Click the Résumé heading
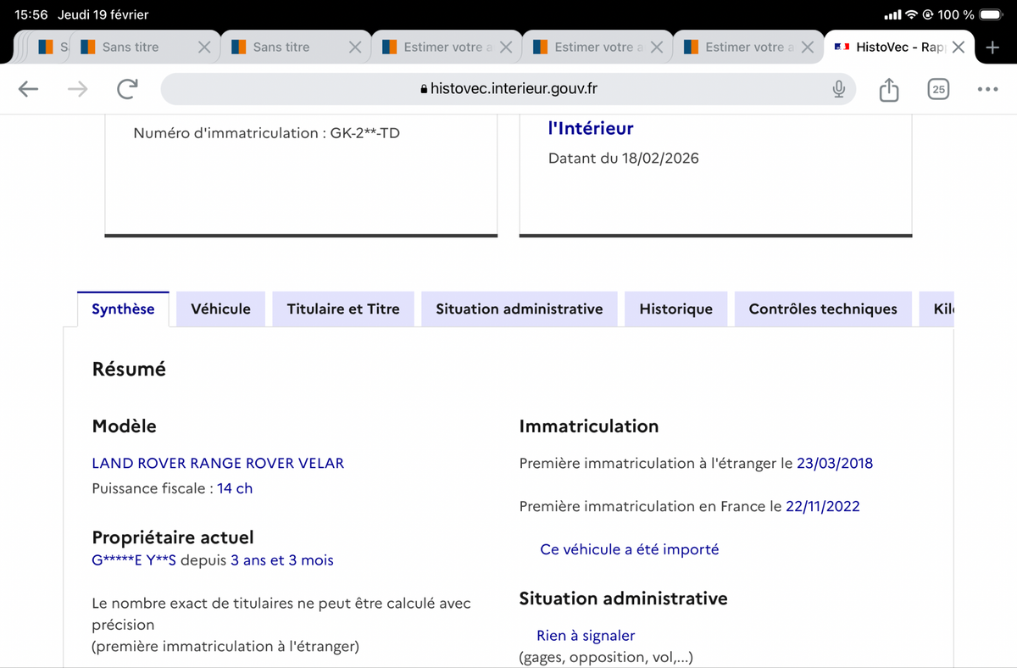 pos(129,369)
